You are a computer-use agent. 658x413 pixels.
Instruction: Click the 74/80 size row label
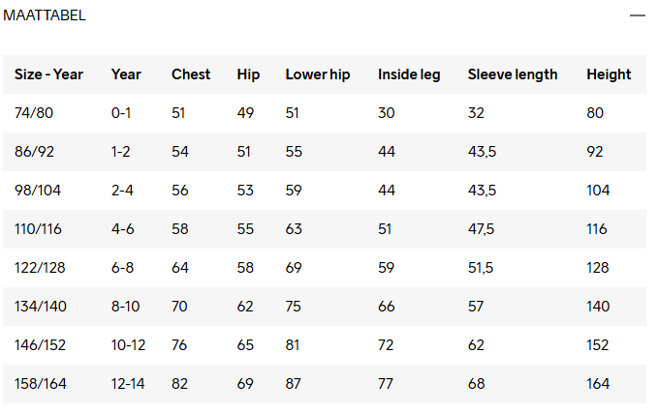[34, 113]
